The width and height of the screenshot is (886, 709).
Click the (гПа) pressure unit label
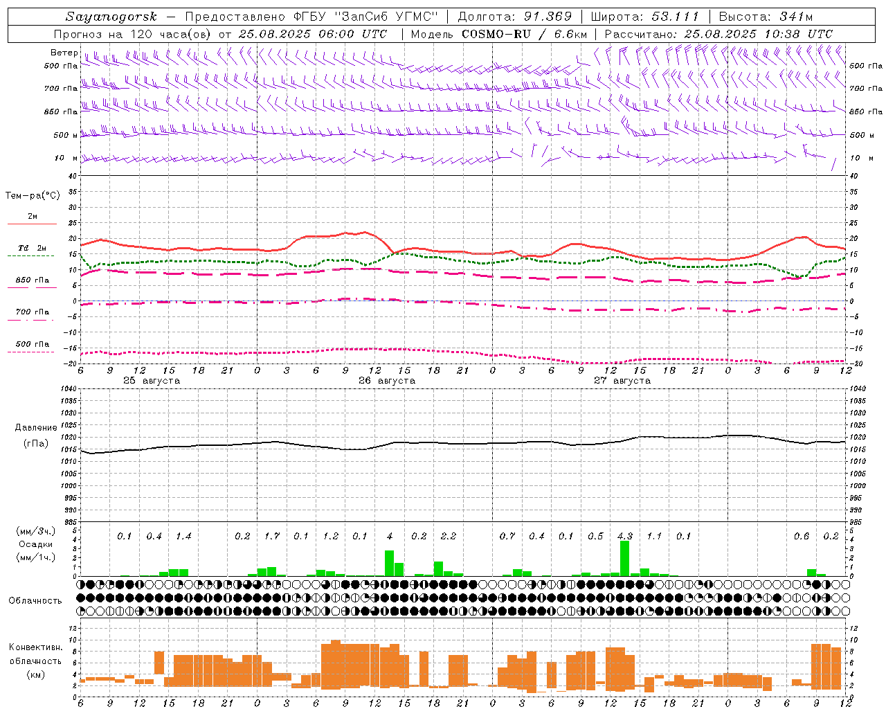[36, 444]
